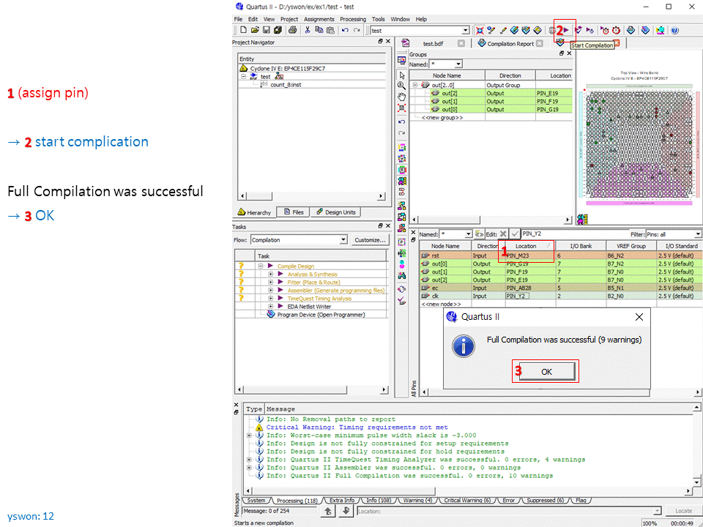This screenshot has height=527, width=703.
Task: Click the Copy icon in main toolbar
Action: [x=319, y=30]
